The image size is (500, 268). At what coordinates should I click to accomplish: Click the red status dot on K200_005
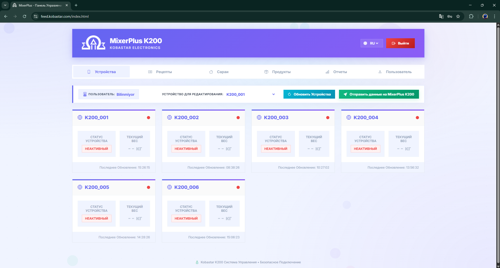148,187
